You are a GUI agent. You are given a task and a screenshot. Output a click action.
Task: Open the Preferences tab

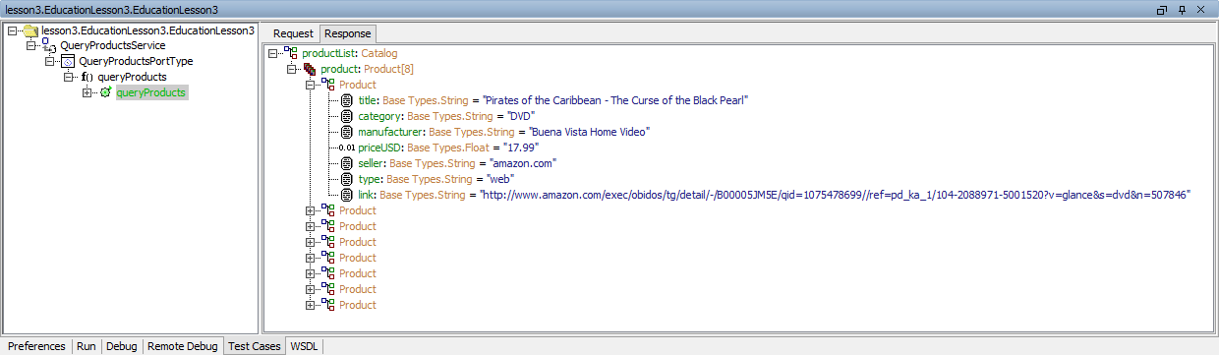pyautogui.click(x=36, y=346)
